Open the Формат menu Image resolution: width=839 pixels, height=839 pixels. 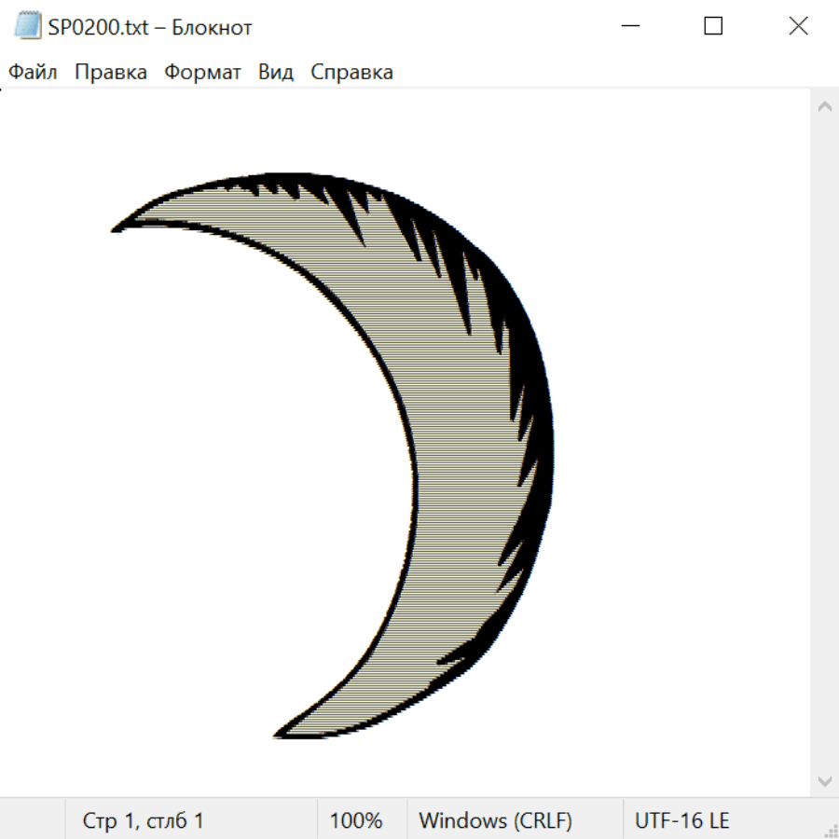(x=202, y=73)
